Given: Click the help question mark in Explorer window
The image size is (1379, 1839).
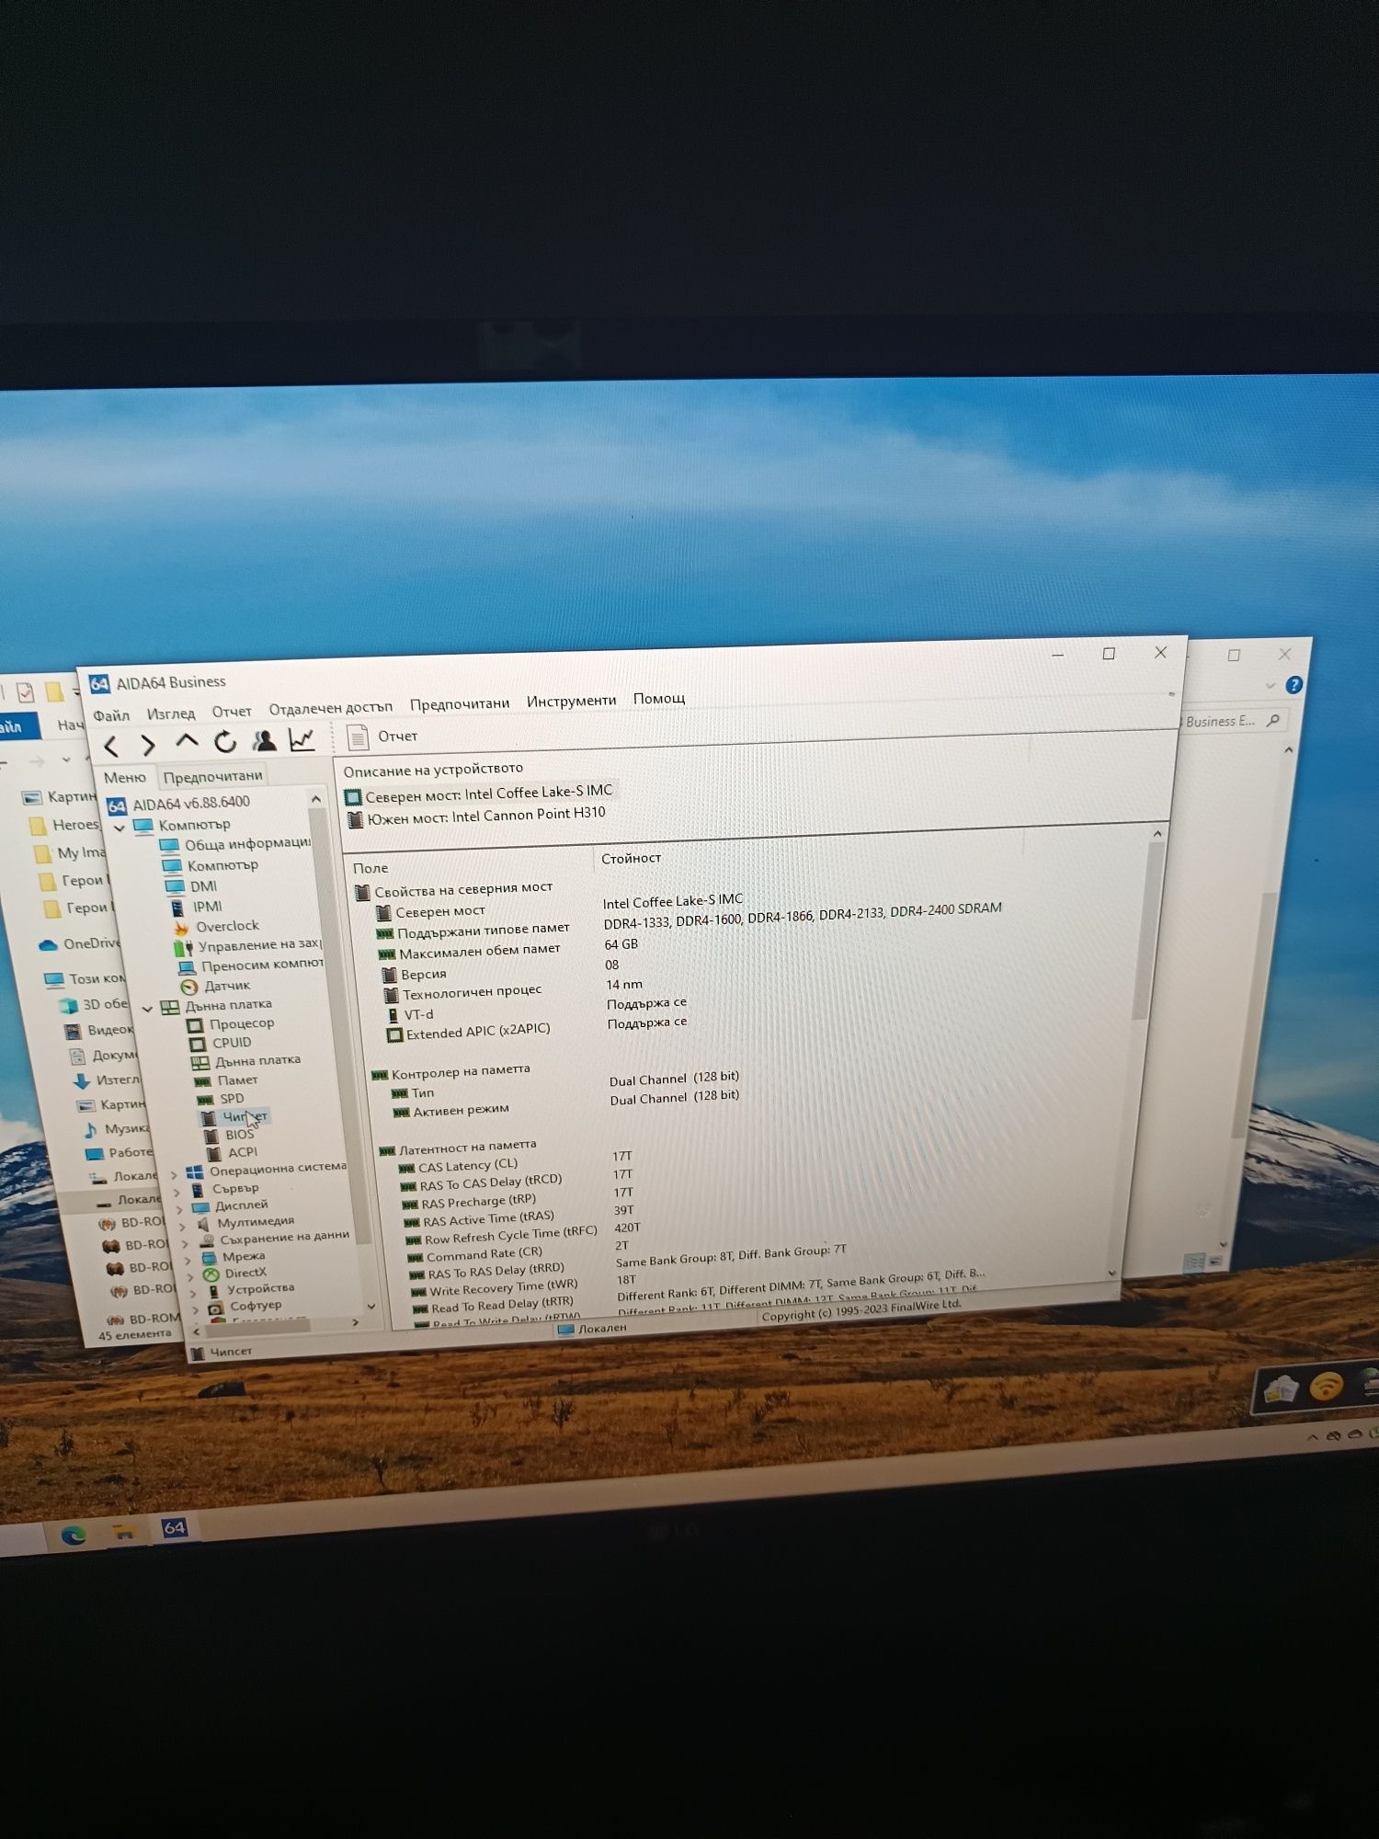Looking at the screenshot, I should tap(1294, 685).
